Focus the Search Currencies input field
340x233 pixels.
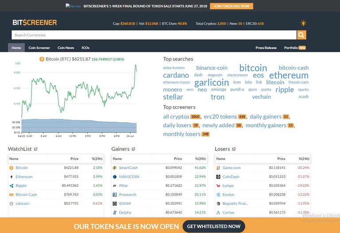[x=154, y=35]
